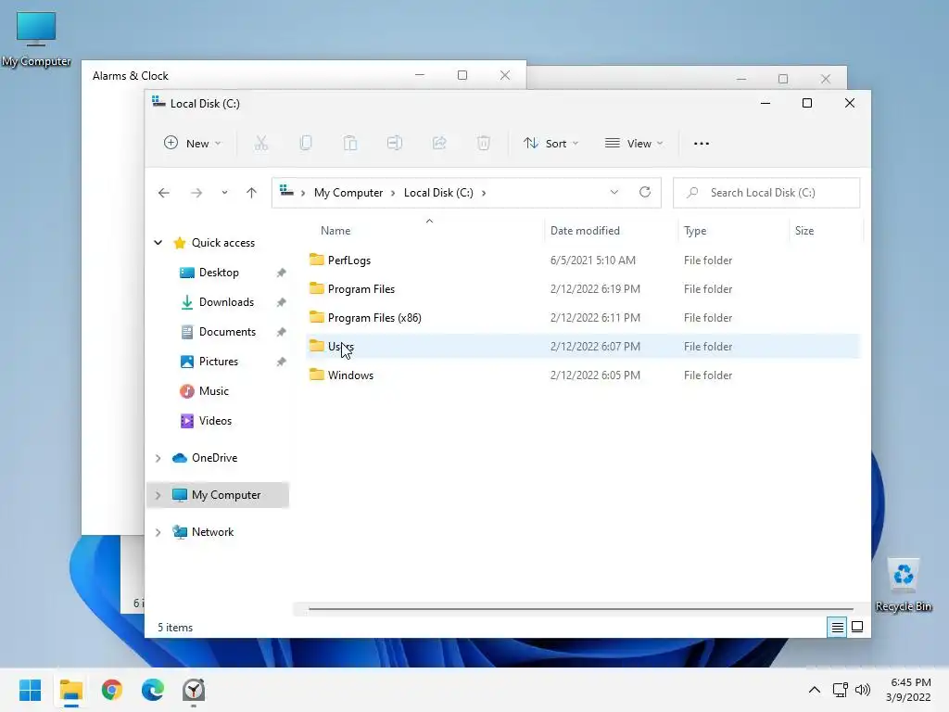
Task: Launch Microsoft Edge from the taskbar
Action: coord(153,690)
